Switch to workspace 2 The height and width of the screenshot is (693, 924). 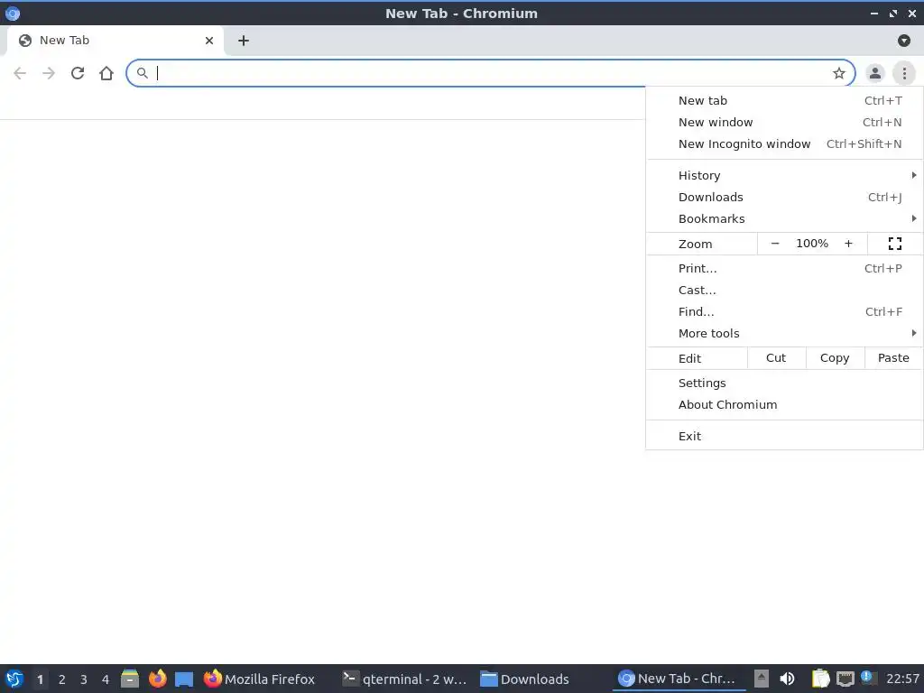click(62, 679)
